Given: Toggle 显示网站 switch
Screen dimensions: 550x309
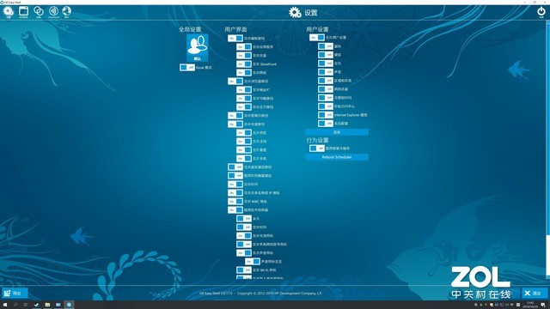Looking at the screenshot, I should click(244, 72).
